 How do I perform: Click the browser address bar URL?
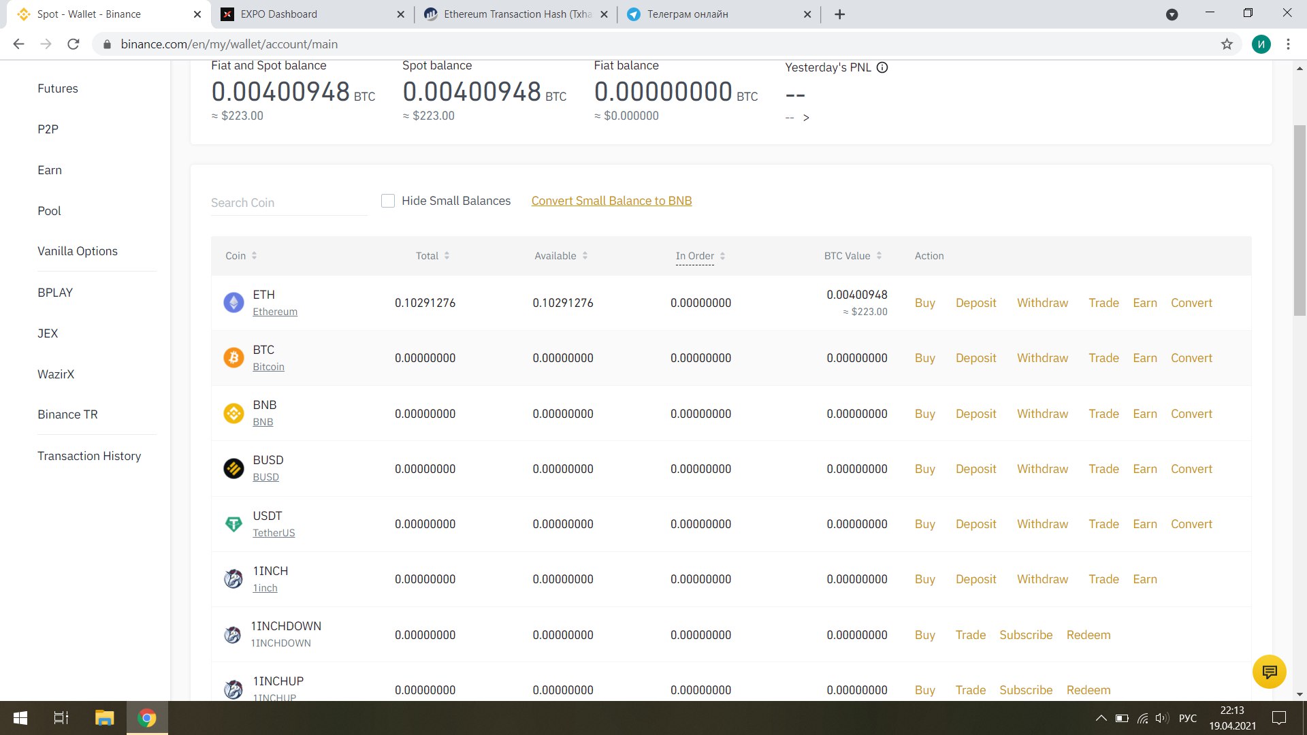click(229, 44)
